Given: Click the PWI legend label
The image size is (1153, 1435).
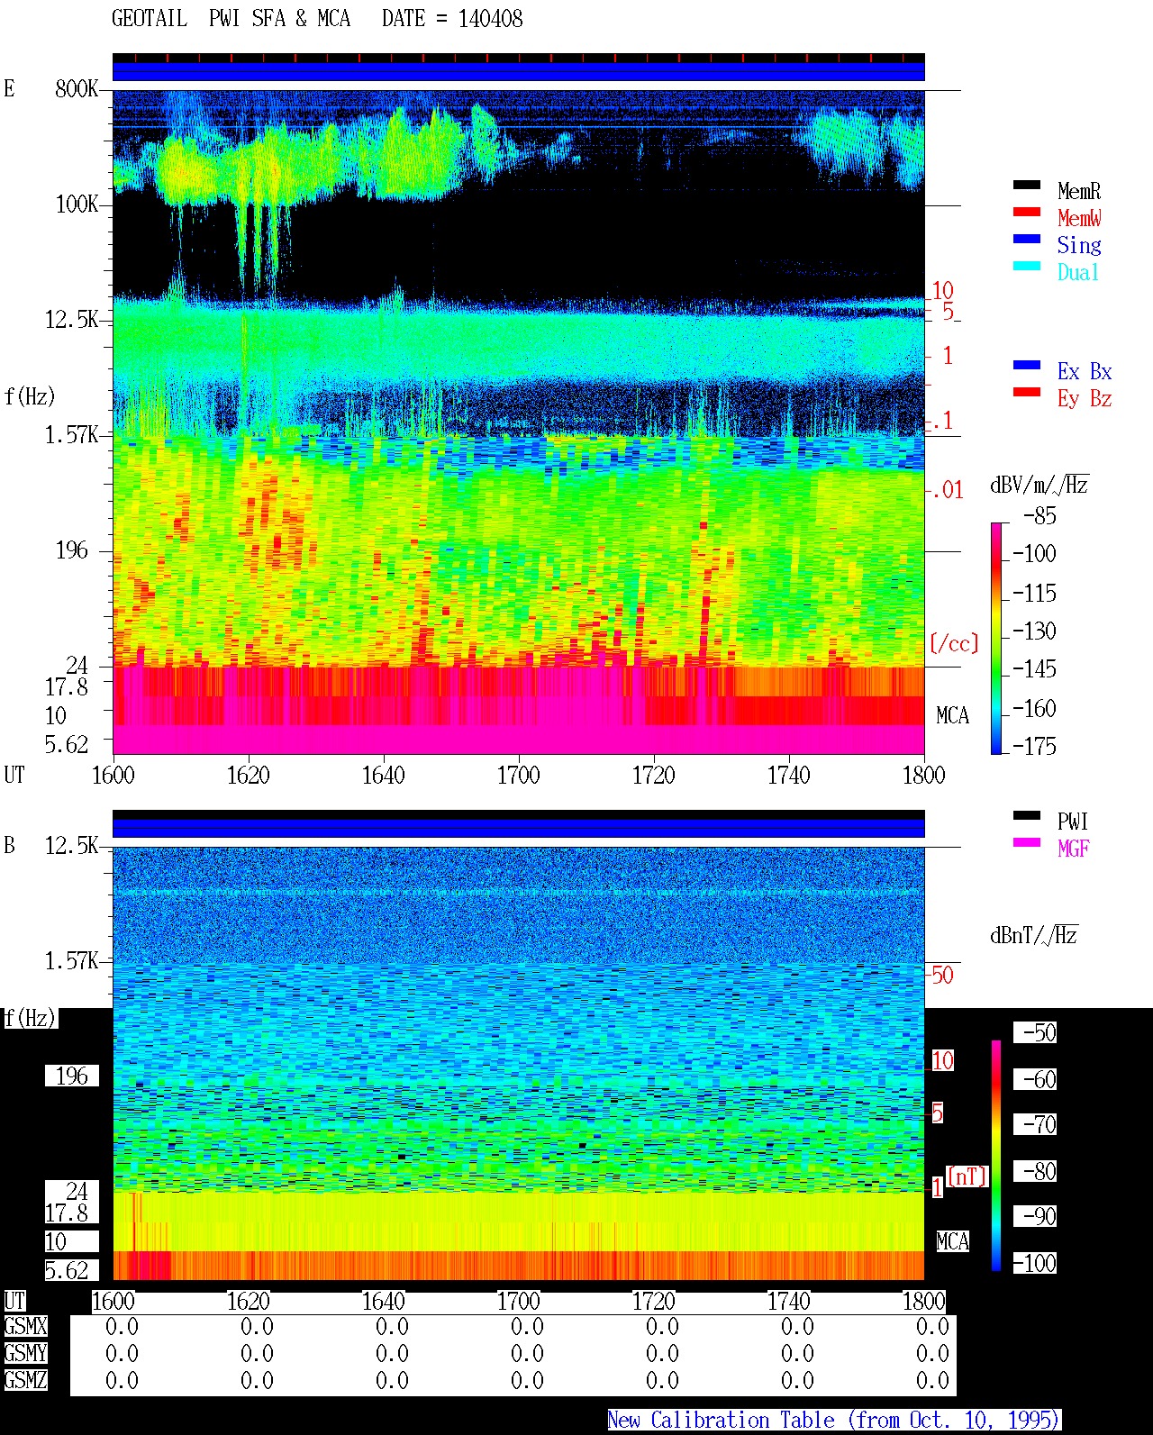Looking at the screenshot, I should 1073,822.
